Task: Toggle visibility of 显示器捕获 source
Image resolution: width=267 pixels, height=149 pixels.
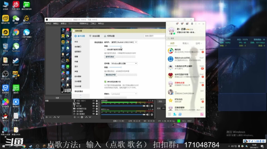Action: [x=93, y=114]
